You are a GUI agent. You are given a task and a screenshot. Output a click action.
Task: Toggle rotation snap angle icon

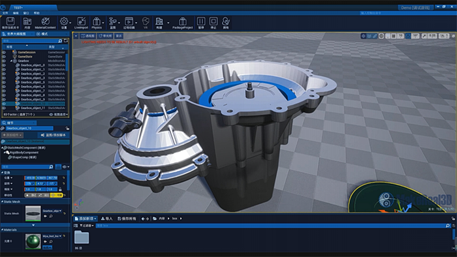(408, 36)
